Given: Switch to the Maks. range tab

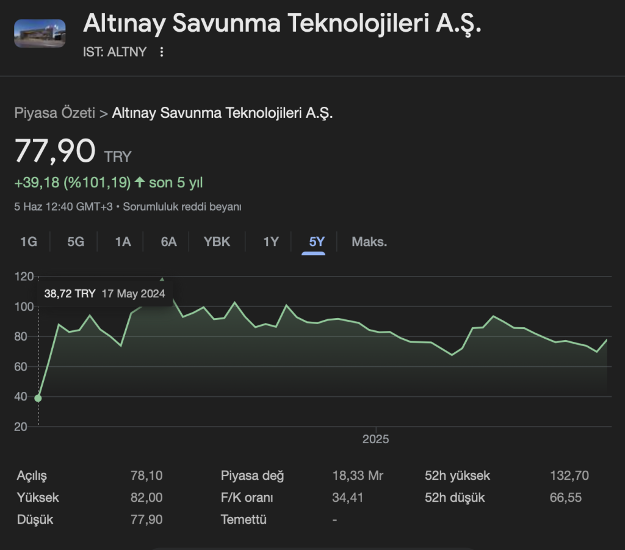Looking at the screenshot, I should pyautogui.click(x=369, y=242).
